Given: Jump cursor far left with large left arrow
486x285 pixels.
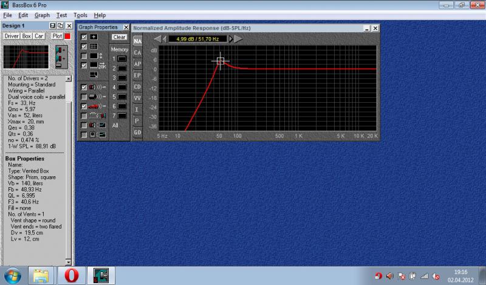Looking at the screenshot, I should (157, 39).
